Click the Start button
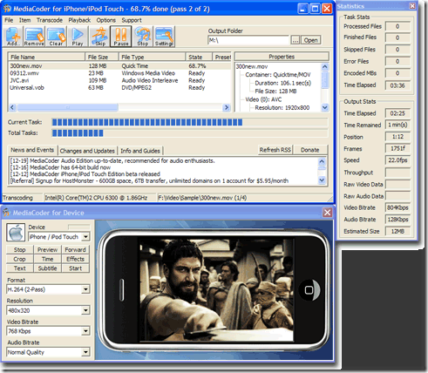The height and width of the screenshot is (373, 428). click(x=75, y=268)
